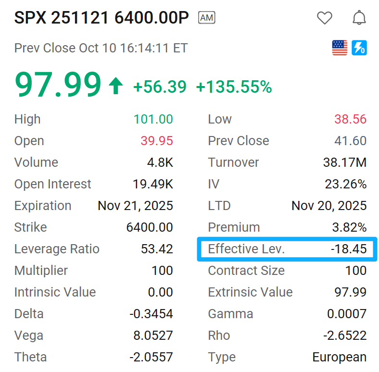
Task: Click the US flag market icon
Action: pos(340,48)
